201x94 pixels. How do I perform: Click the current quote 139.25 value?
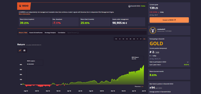click(x=154, y=8)
